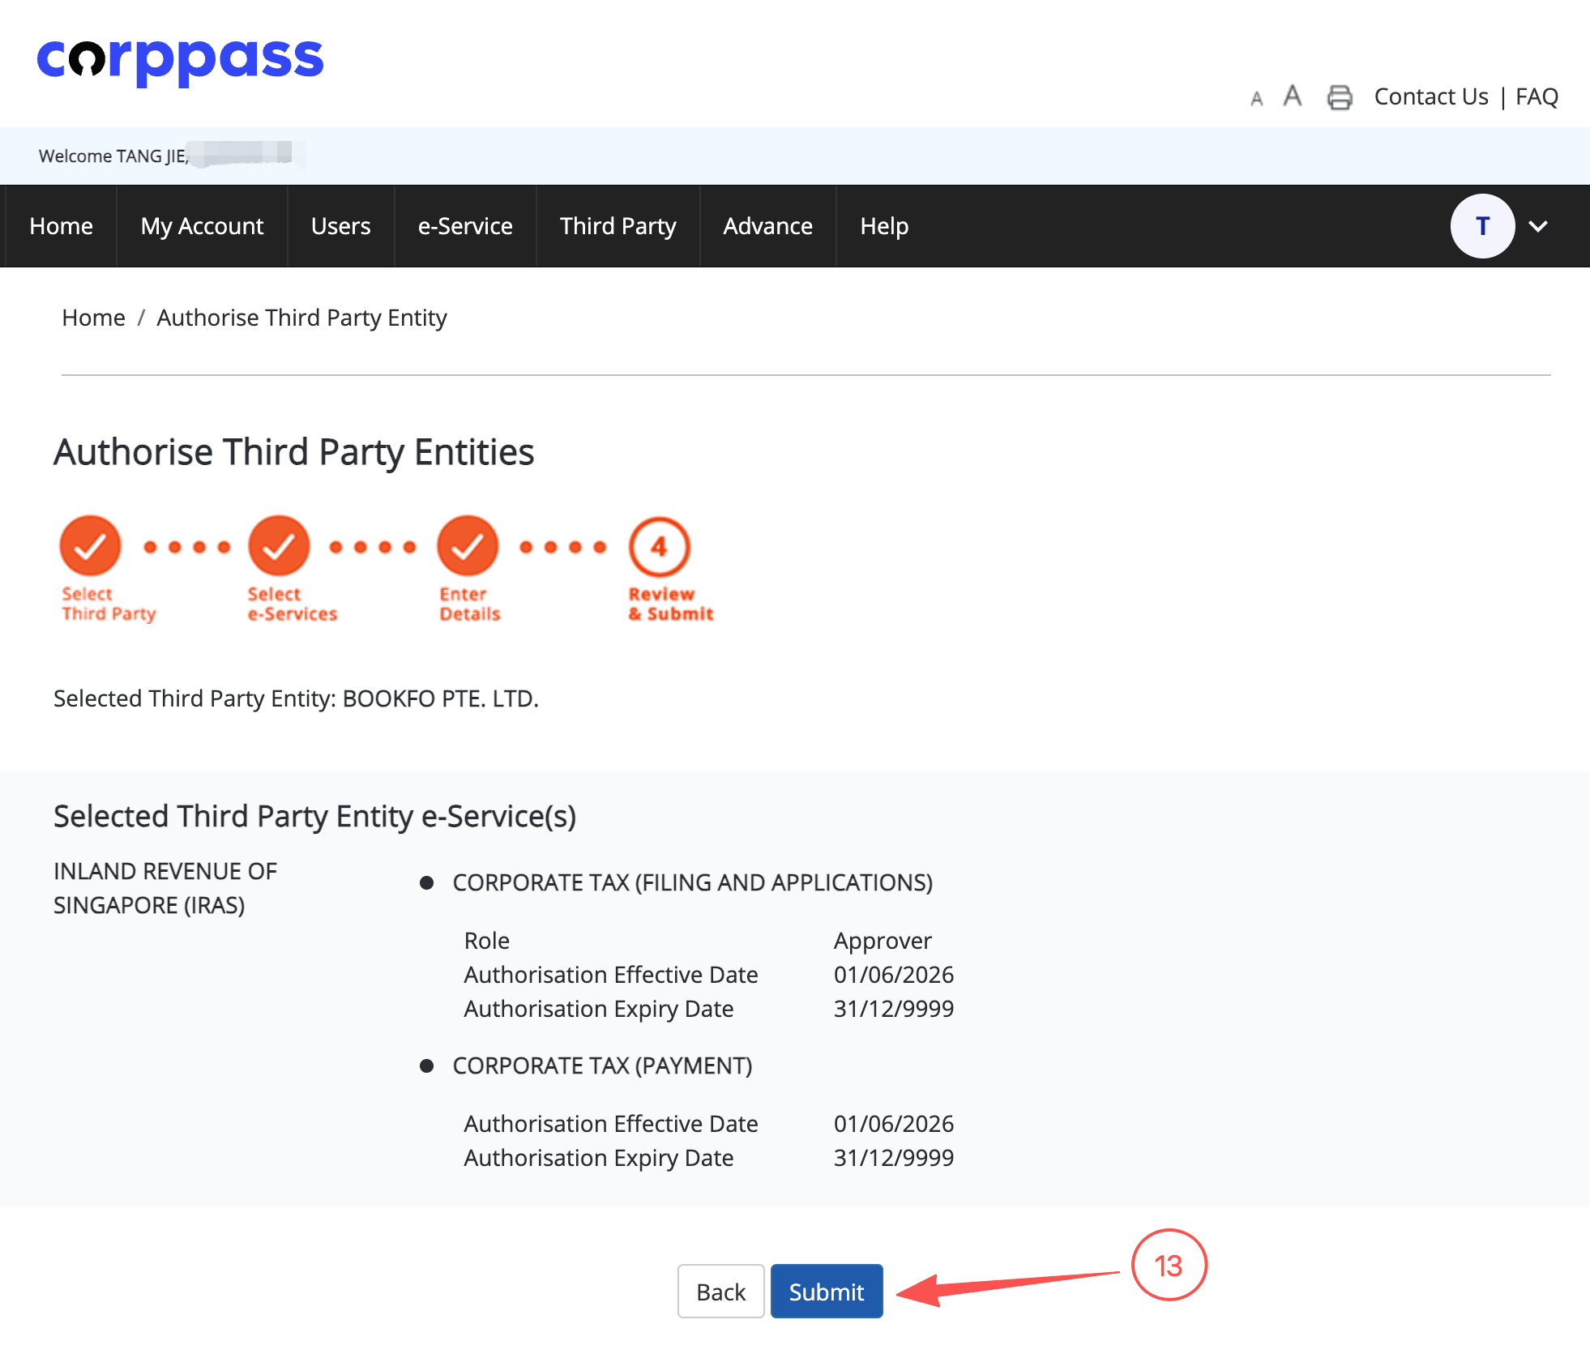Click step 1 Select Third Party checkmark
1590x1358 pixels.
[90, 546]
